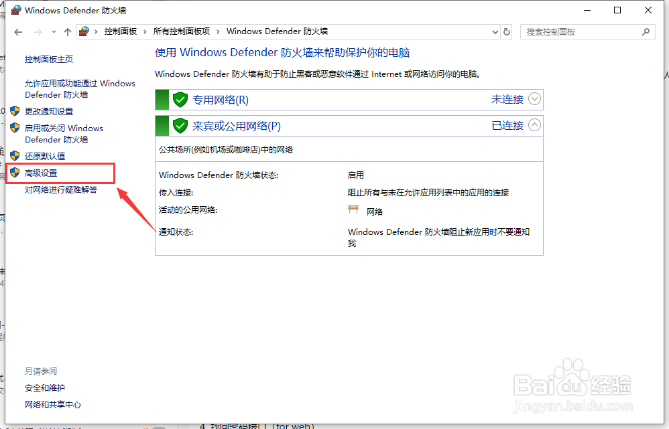Screen dimensions: 669x429
Task: Click the green checkmark shield on 专用网络 row
Action: tap(180, 99)
